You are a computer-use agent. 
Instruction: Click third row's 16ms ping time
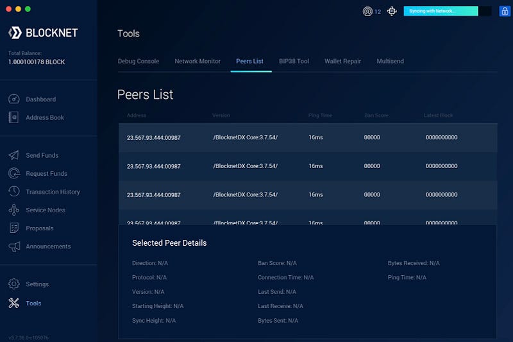click(315, 194)
